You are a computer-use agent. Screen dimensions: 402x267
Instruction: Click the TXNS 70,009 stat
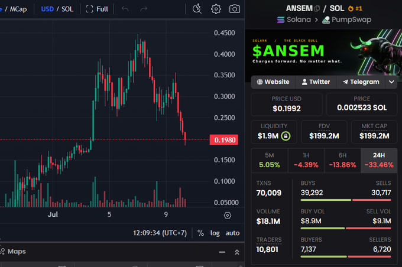pos(268,188)
